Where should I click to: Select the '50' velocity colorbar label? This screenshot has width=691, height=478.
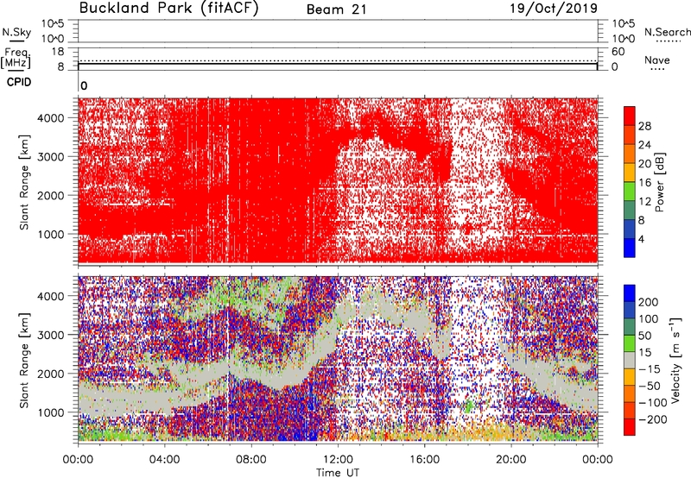(x=645, y=336)
